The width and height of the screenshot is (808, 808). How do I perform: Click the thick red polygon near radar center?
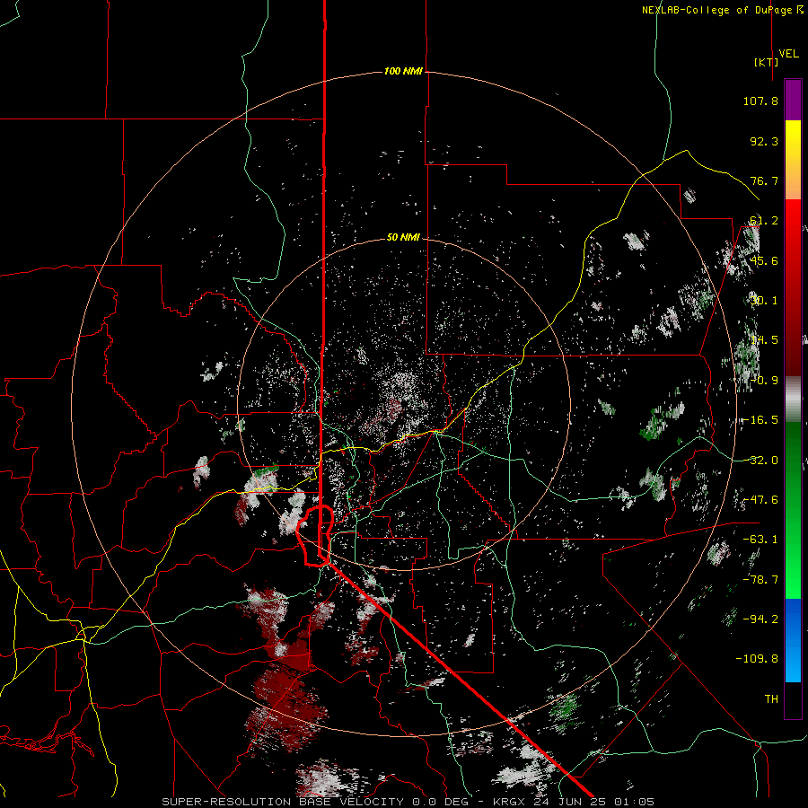[315, 536]
